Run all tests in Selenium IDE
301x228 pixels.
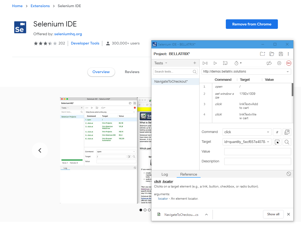[x=205, y=63]
